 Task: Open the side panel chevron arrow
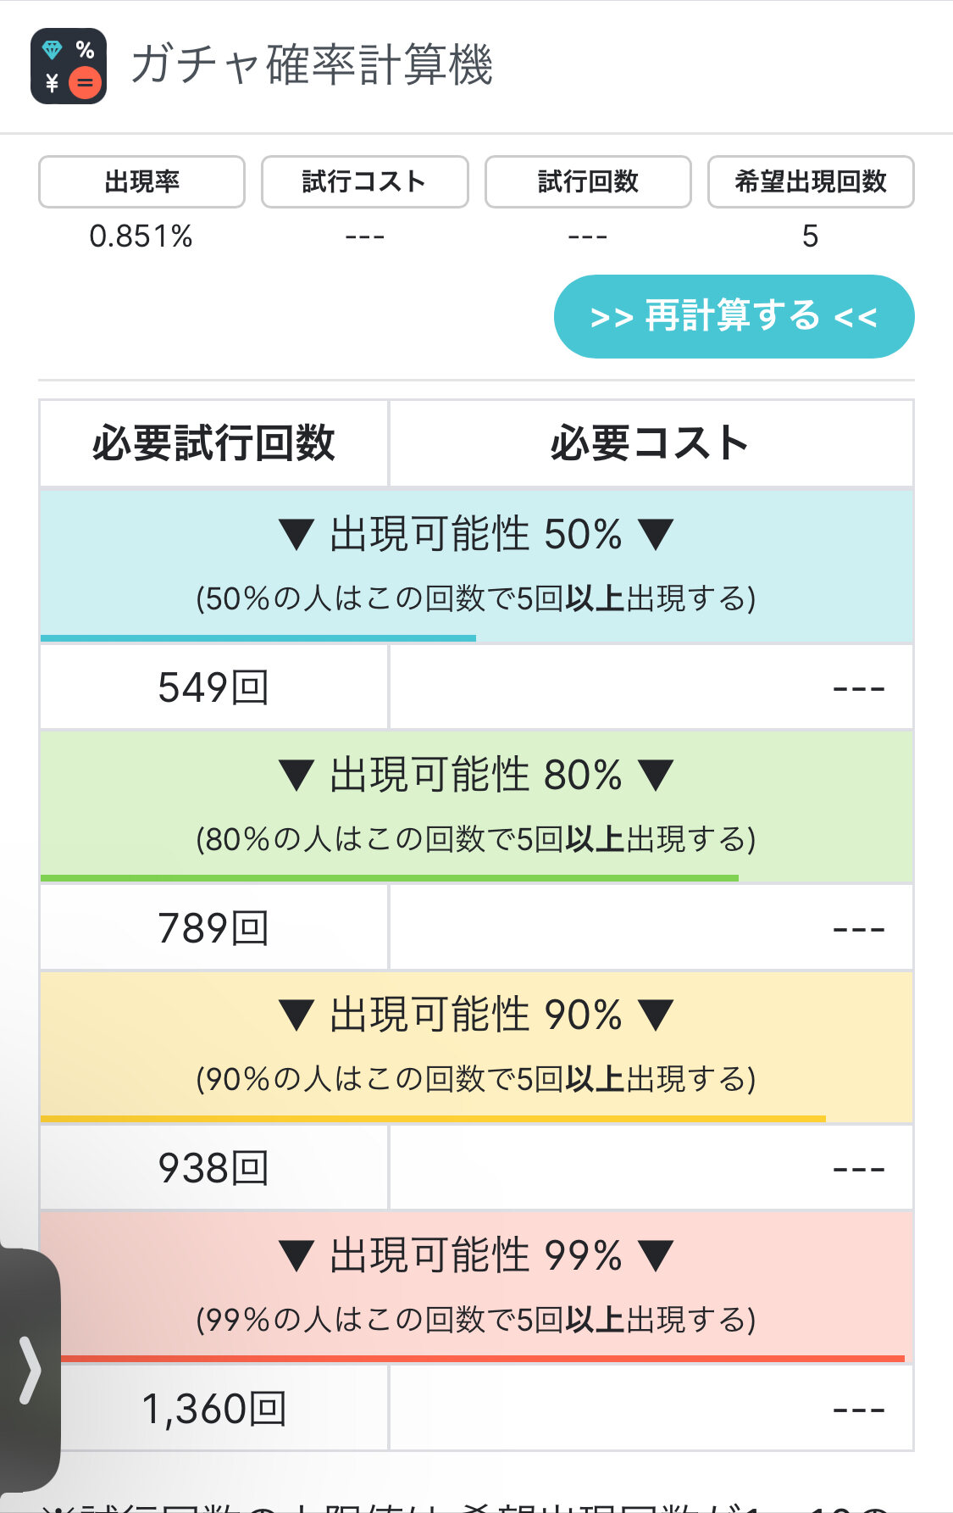pos(30,1370)
